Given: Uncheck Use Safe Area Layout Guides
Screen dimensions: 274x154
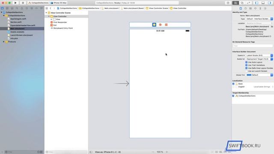Looking at the screenshot, I should 247,68.
